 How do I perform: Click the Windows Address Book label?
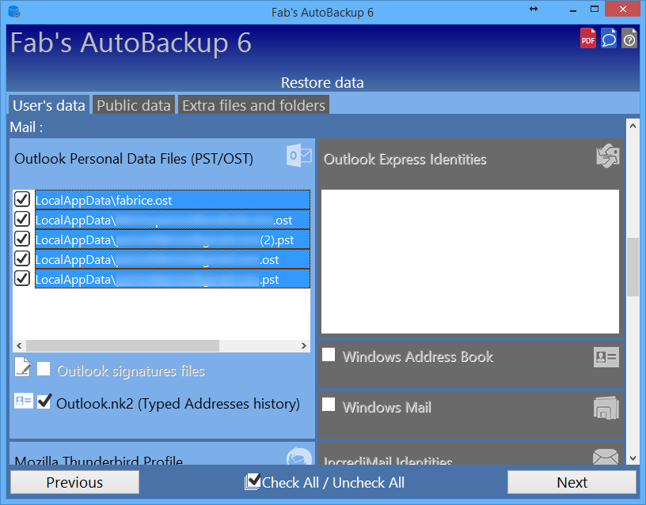pos(418,356)
